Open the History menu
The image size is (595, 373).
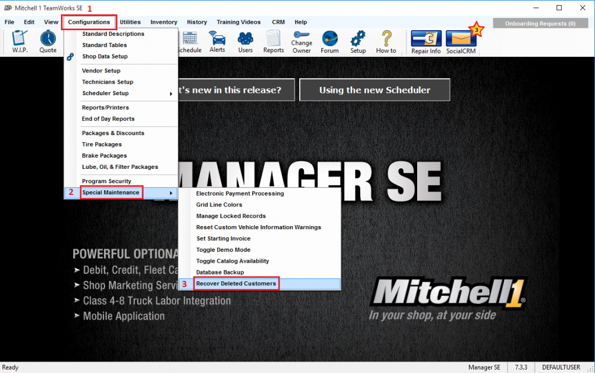[196, 22]
